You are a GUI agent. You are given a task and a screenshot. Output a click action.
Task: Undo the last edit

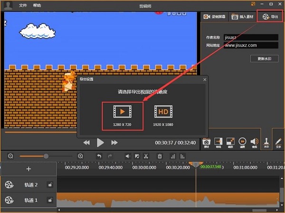pyautogui.click(x=99, y=156)
